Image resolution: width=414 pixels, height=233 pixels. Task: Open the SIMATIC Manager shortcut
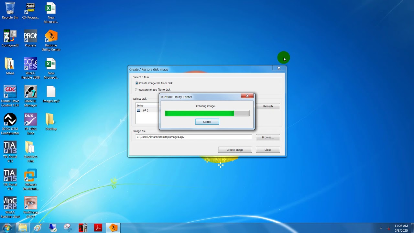30,96
